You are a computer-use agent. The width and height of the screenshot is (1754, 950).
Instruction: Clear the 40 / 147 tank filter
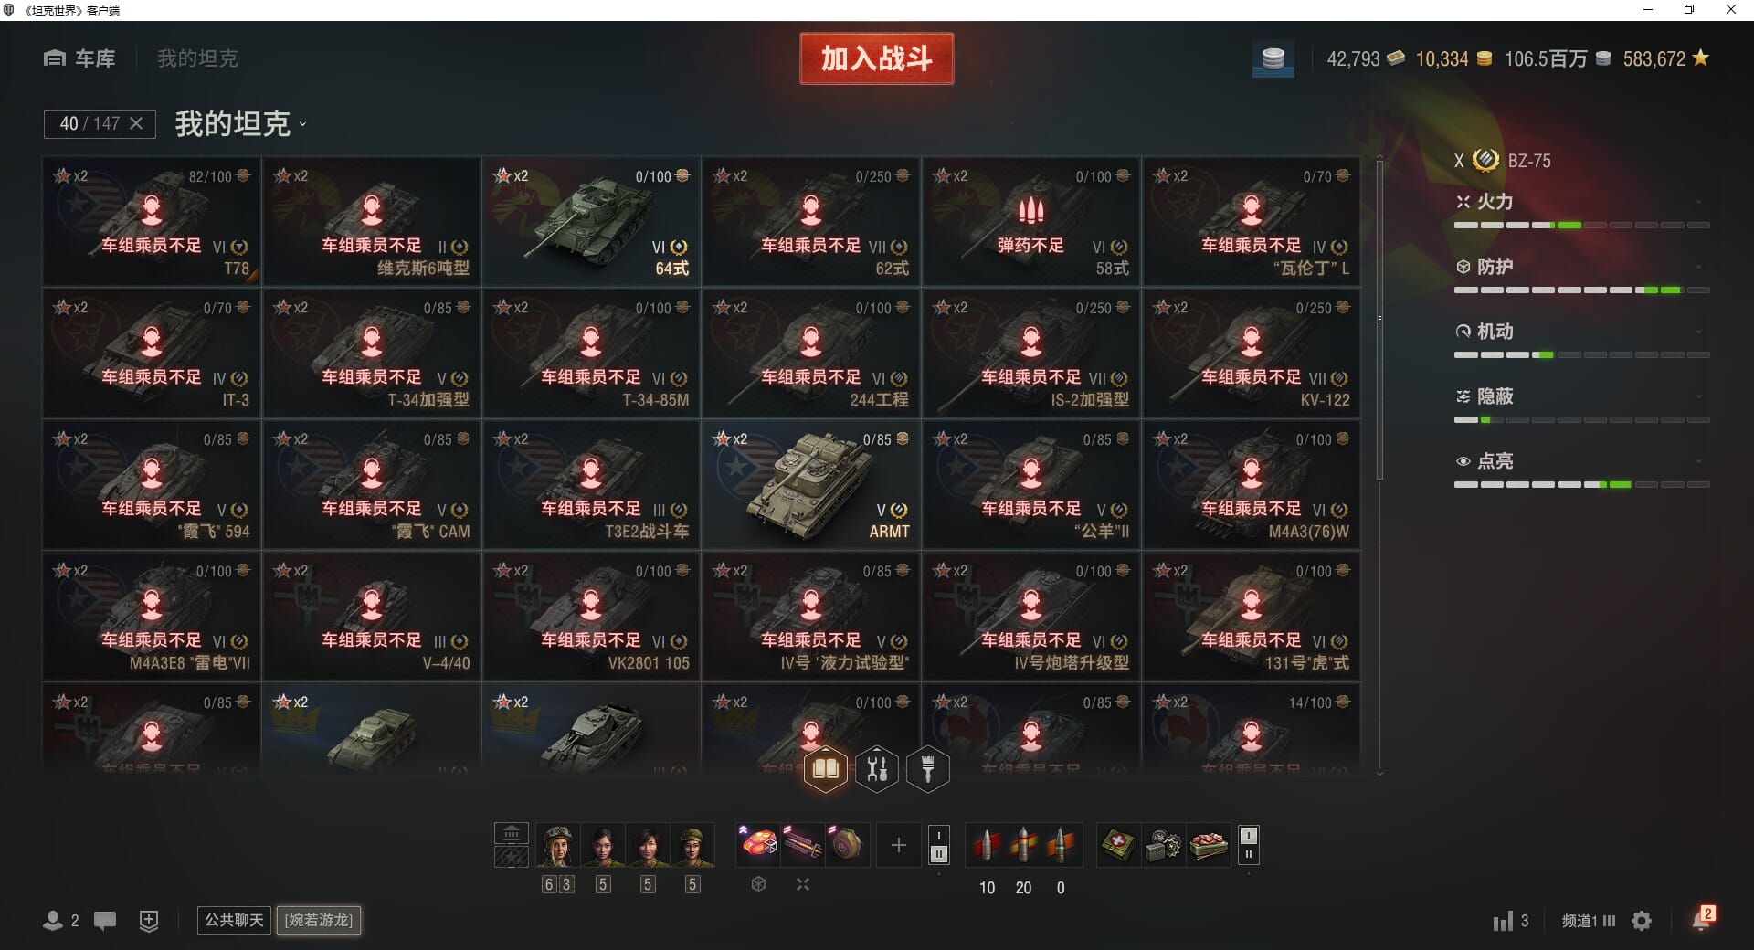click(x=136, y=123)
